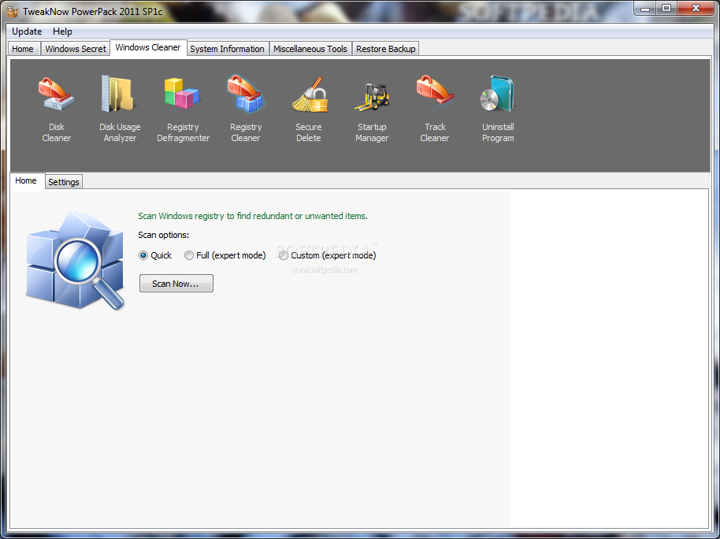Open the Update menu
The image size is (720, 539).
point(27,32)
